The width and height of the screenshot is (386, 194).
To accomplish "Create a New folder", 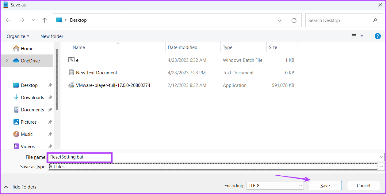I will tap(52, 36).
